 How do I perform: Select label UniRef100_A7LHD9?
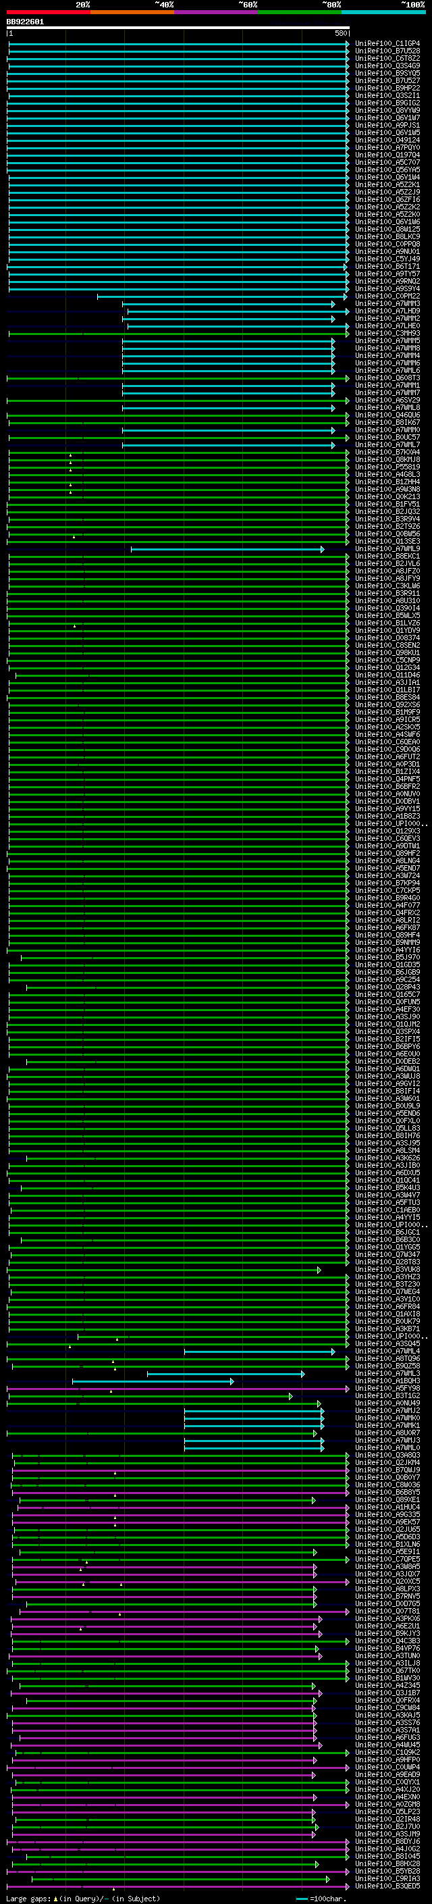(x=387, y=311)
